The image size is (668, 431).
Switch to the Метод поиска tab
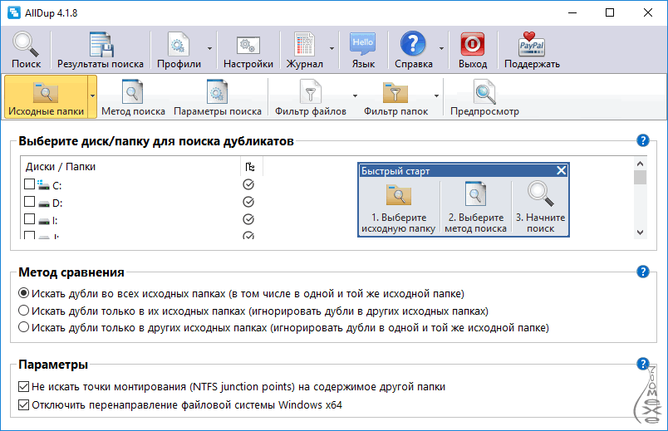[x=134, y=97]
